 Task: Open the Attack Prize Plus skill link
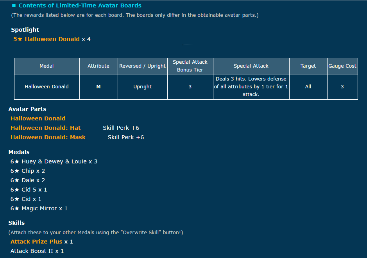pos(36,242)
